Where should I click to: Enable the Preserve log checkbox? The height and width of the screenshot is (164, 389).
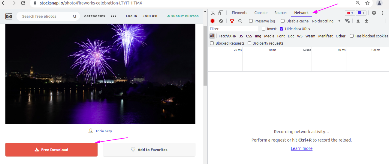point(251,21)
